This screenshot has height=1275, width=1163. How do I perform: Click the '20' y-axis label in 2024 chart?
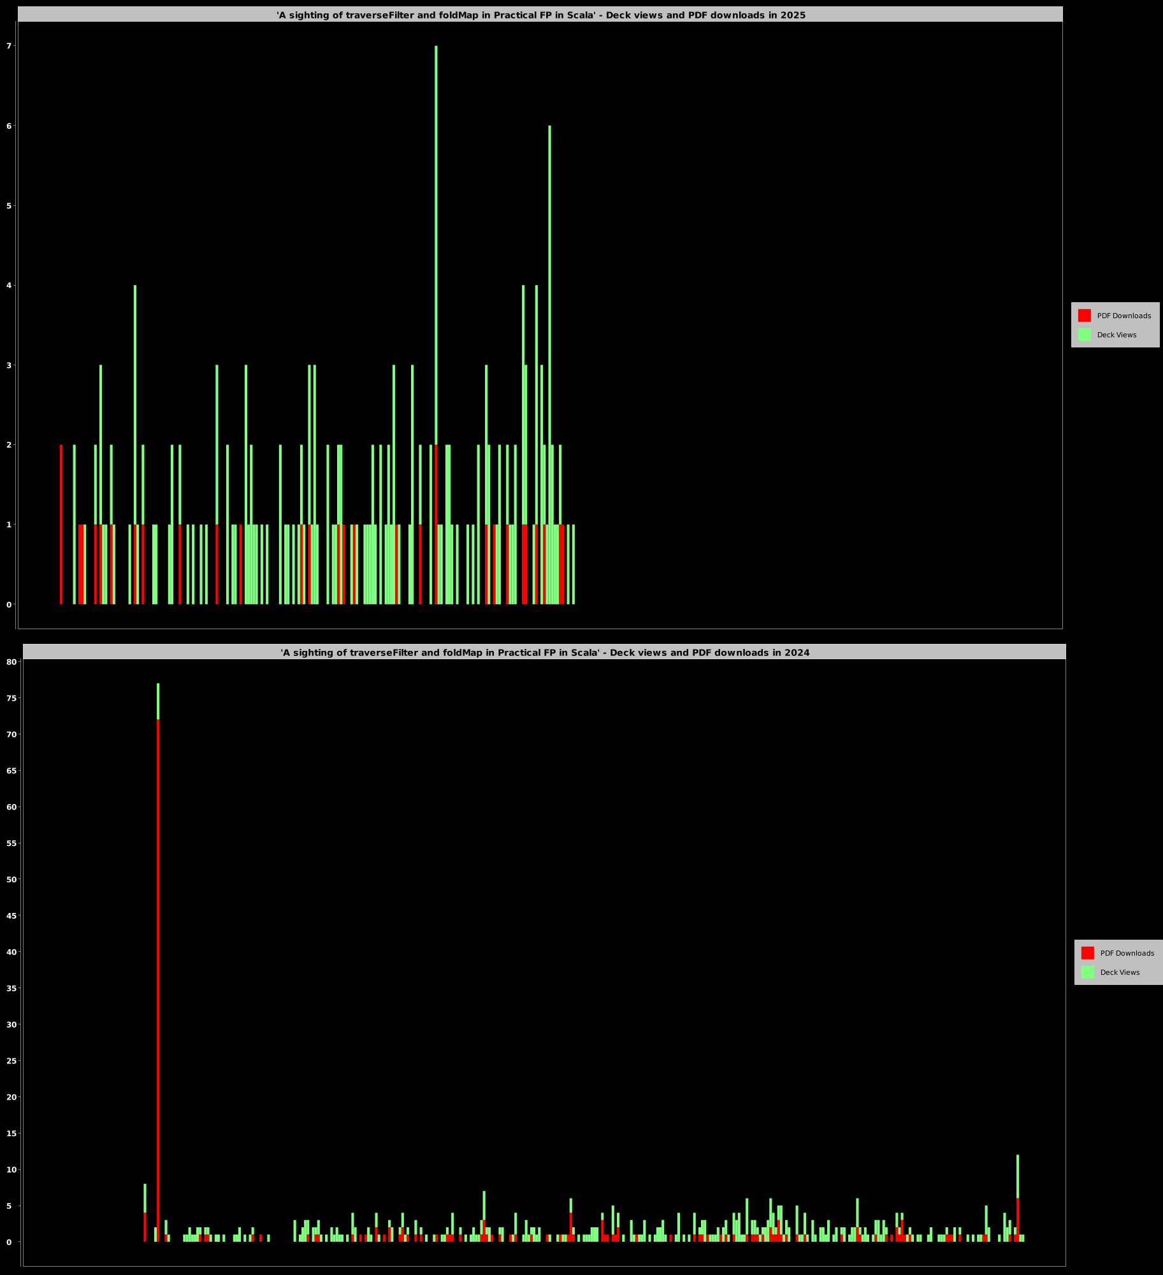tap(11, 1098)
